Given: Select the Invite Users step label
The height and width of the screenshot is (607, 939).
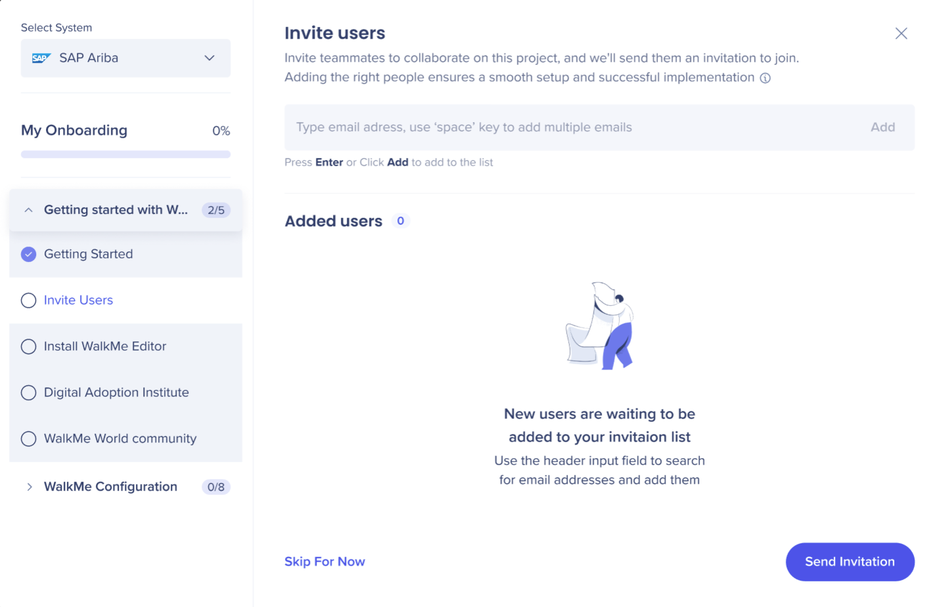Looking at the screenshot, I should (78, 301).
